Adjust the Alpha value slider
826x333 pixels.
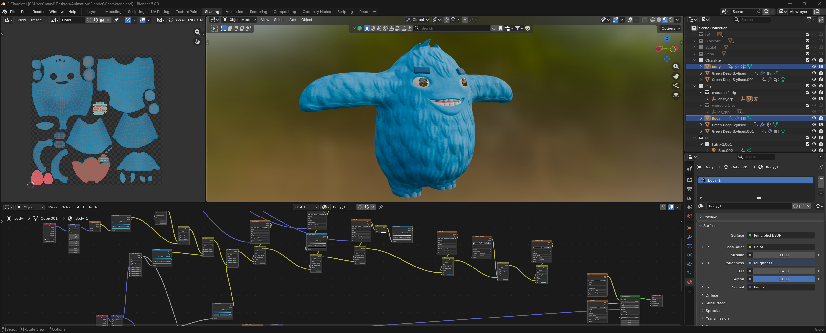tap(783, 279)
